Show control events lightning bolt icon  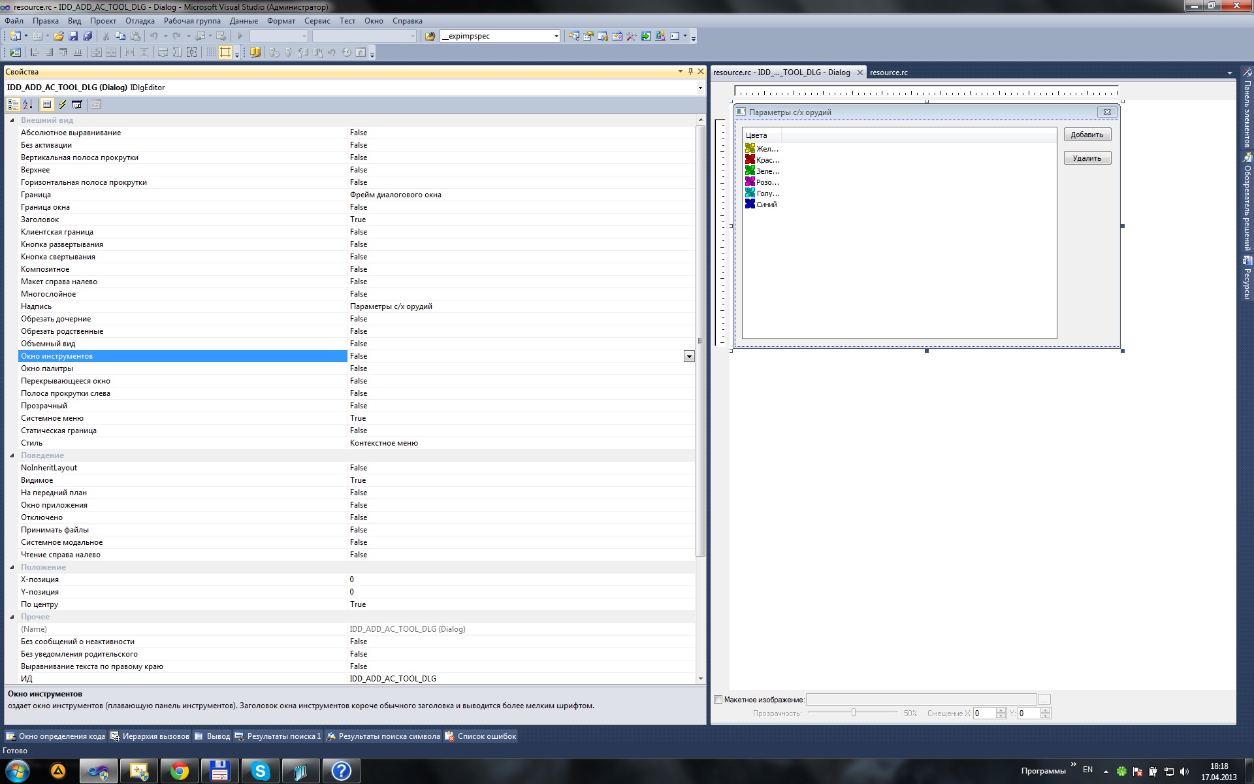point(62,105)
